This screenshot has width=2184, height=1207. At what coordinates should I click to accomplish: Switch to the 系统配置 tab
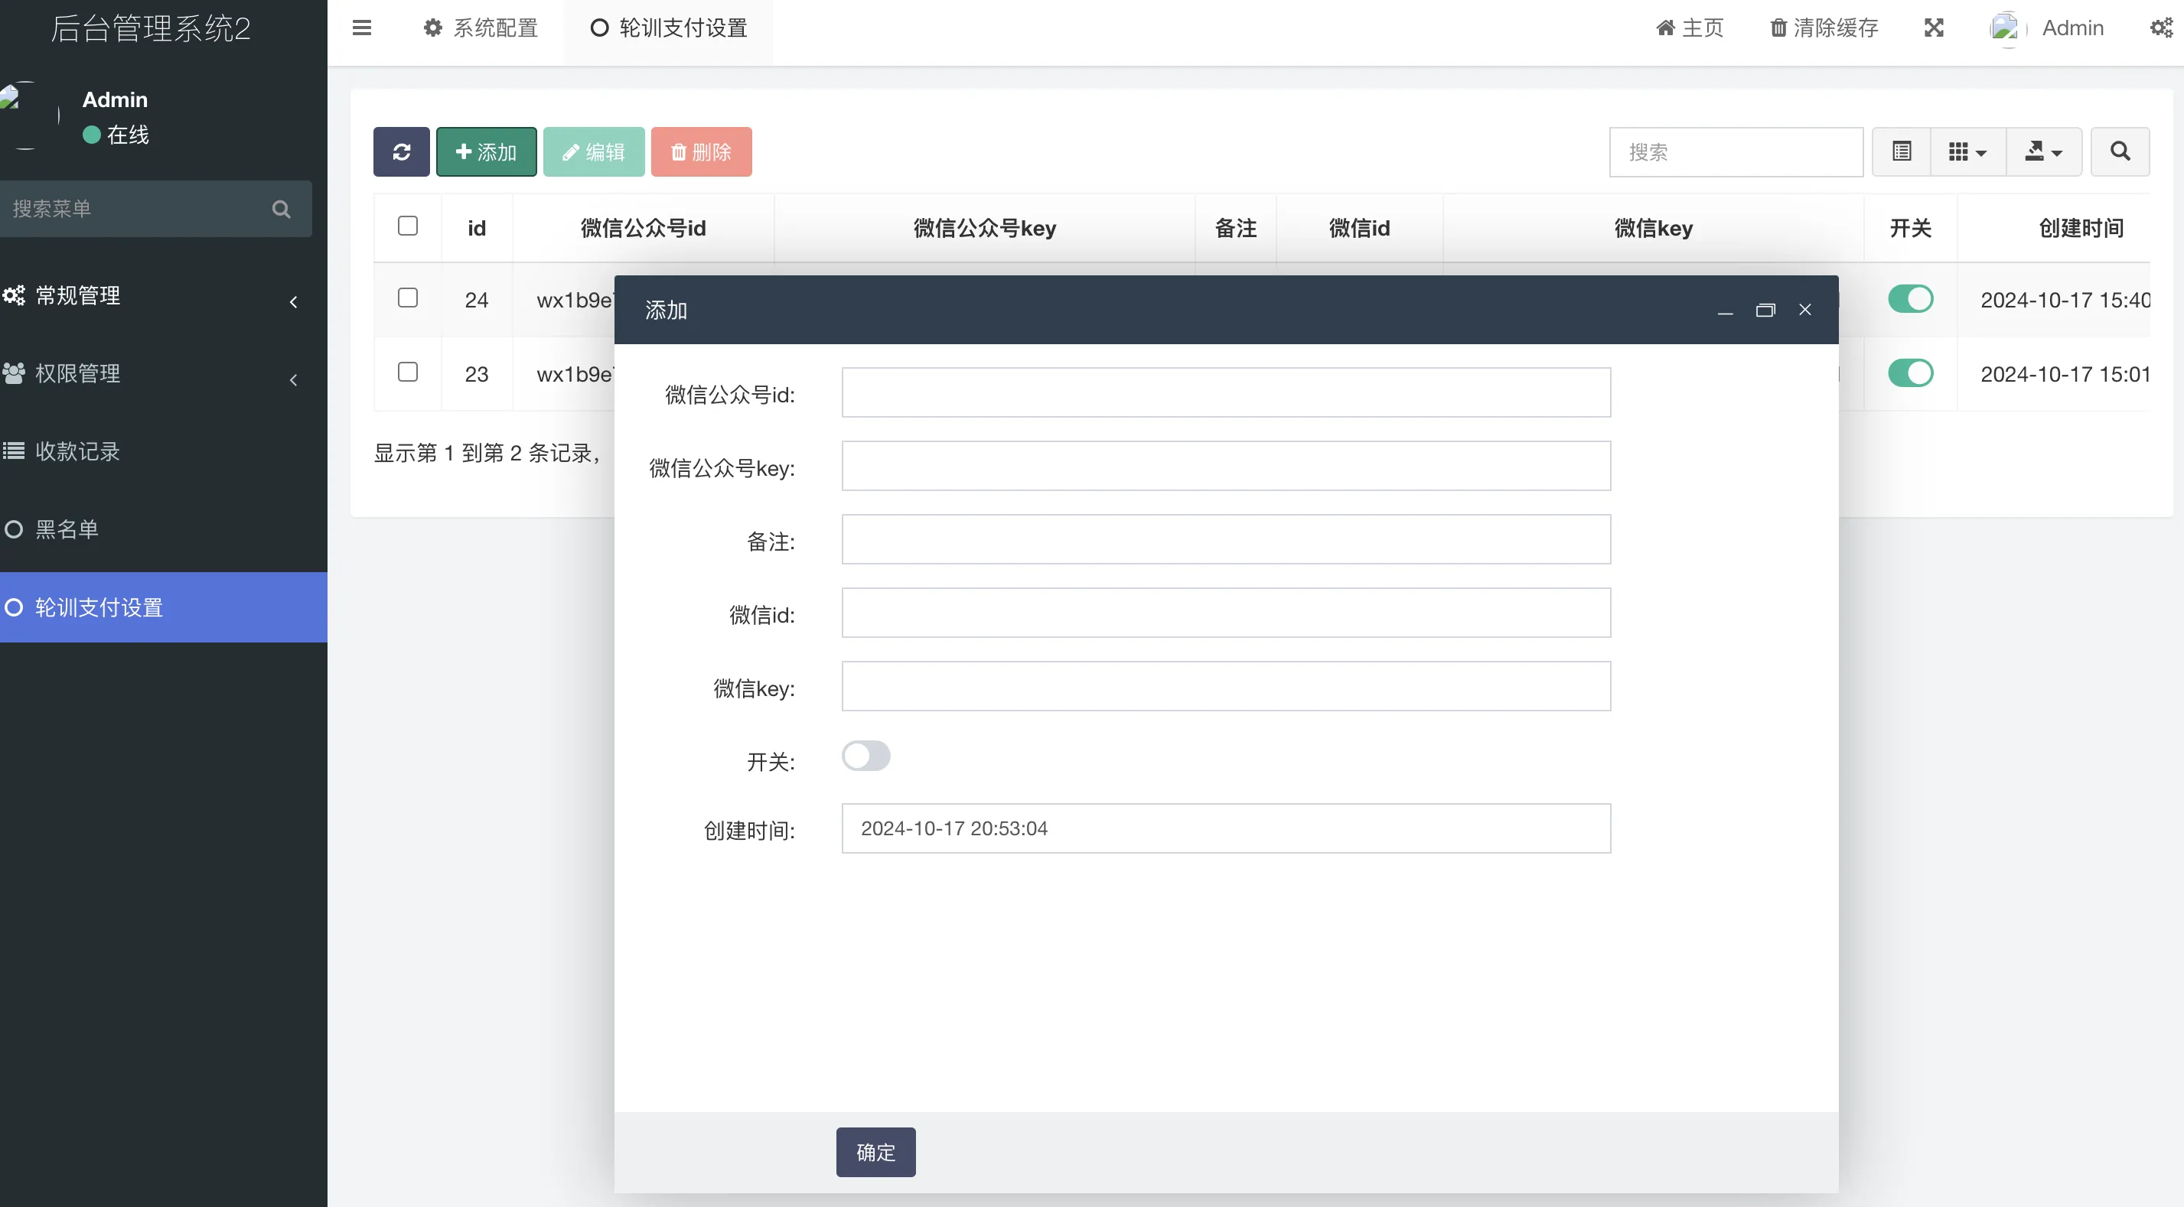[x=481, y=28]
